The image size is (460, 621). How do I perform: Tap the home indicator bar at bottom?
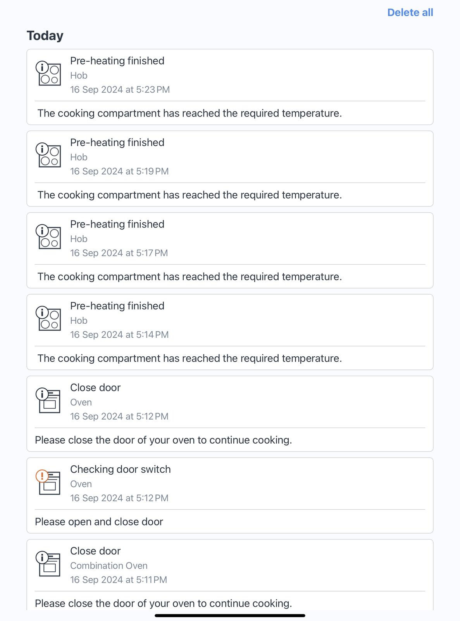pyautogui.click(x=230, y=616)
